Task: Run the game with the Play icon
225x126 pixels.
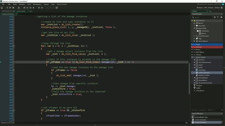Action: tap(27, 8)
